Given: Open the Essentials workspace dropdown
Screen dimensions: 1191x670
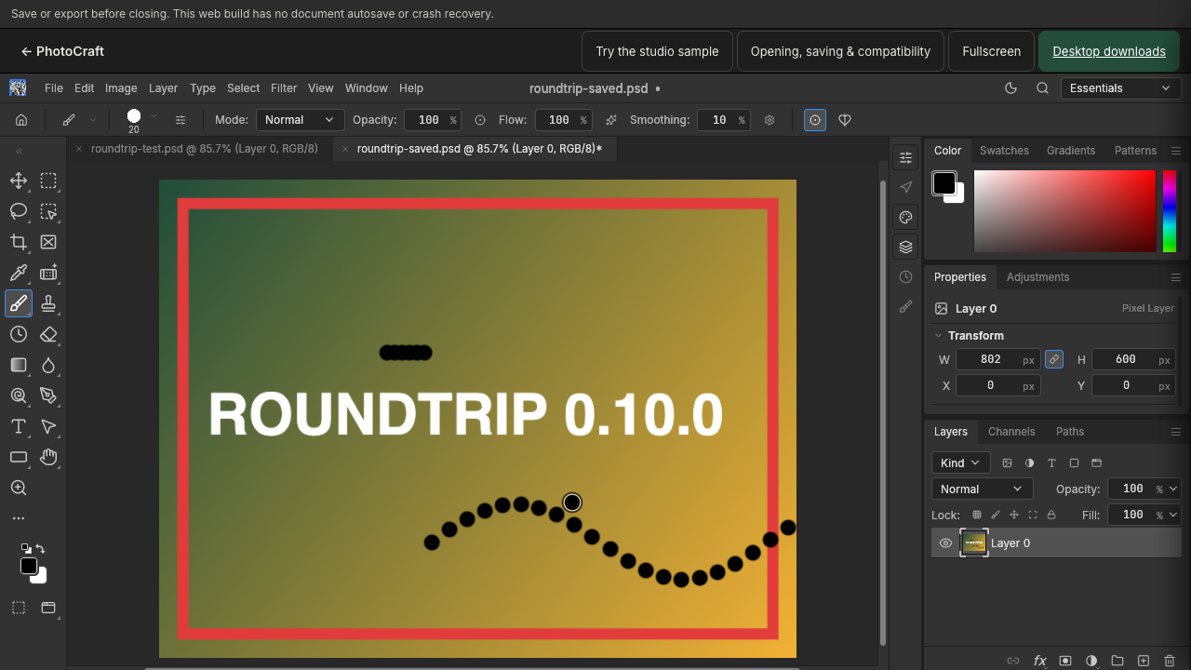Looking at the screenshot, I should tap(1121, 88).
